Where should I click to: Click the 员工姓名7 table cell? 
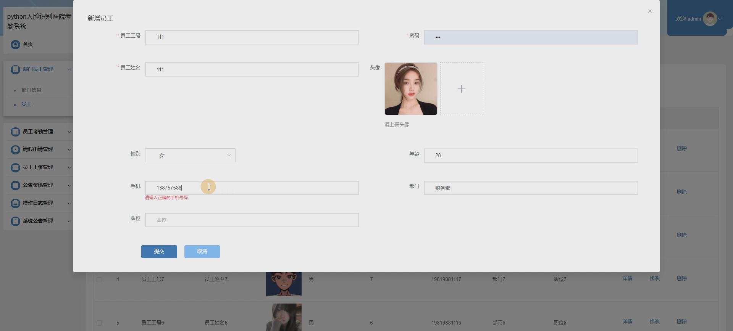(216, 280)
